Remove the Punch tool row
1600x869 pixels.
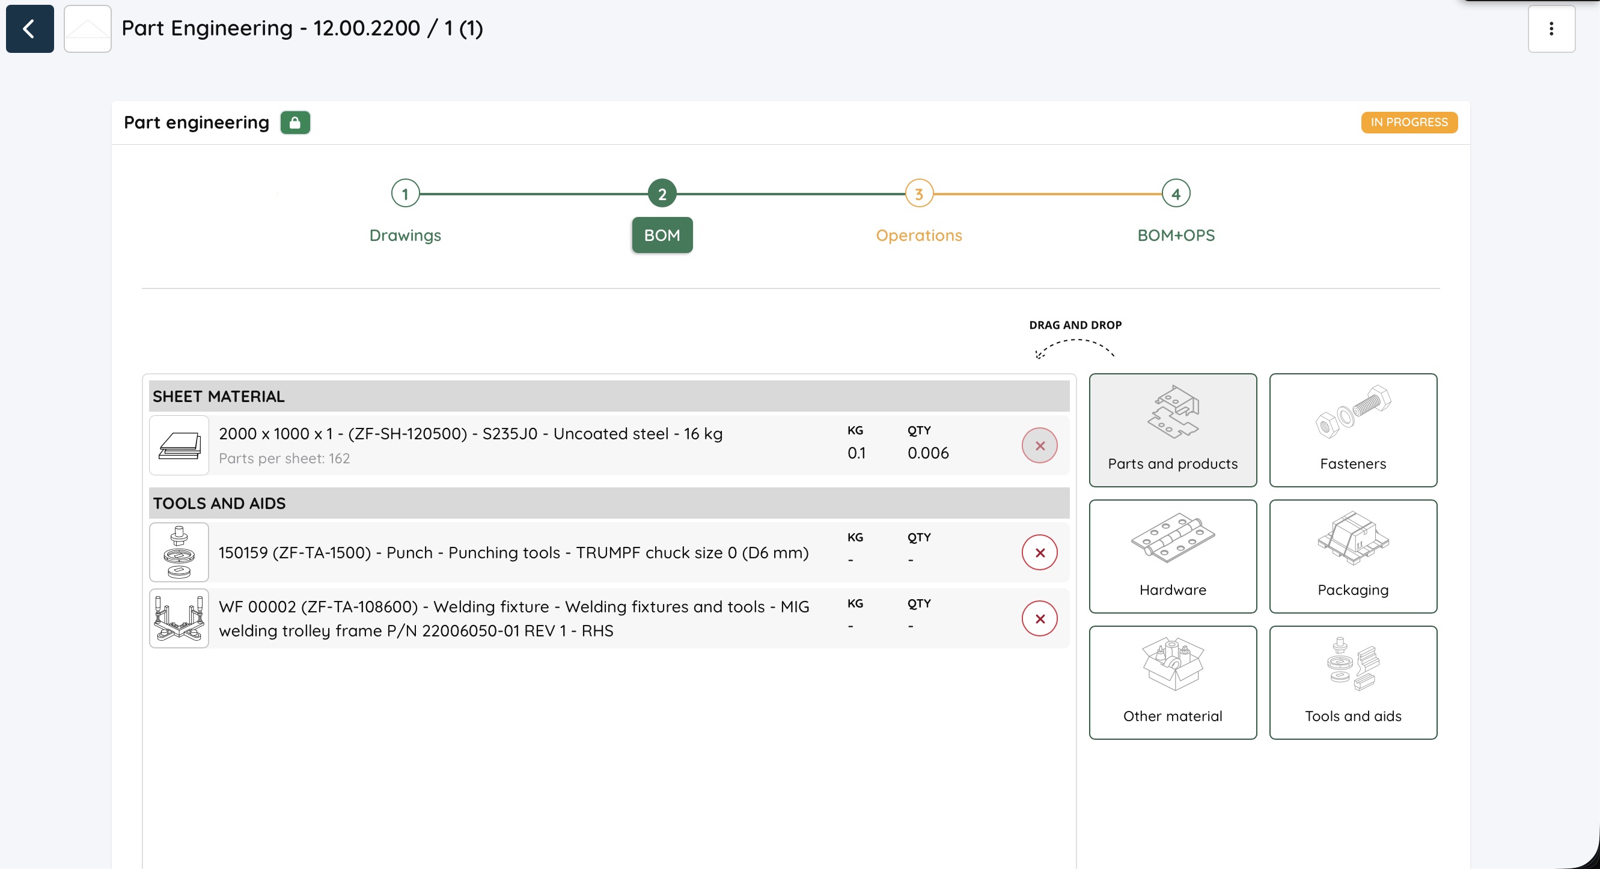point(1039,552)
